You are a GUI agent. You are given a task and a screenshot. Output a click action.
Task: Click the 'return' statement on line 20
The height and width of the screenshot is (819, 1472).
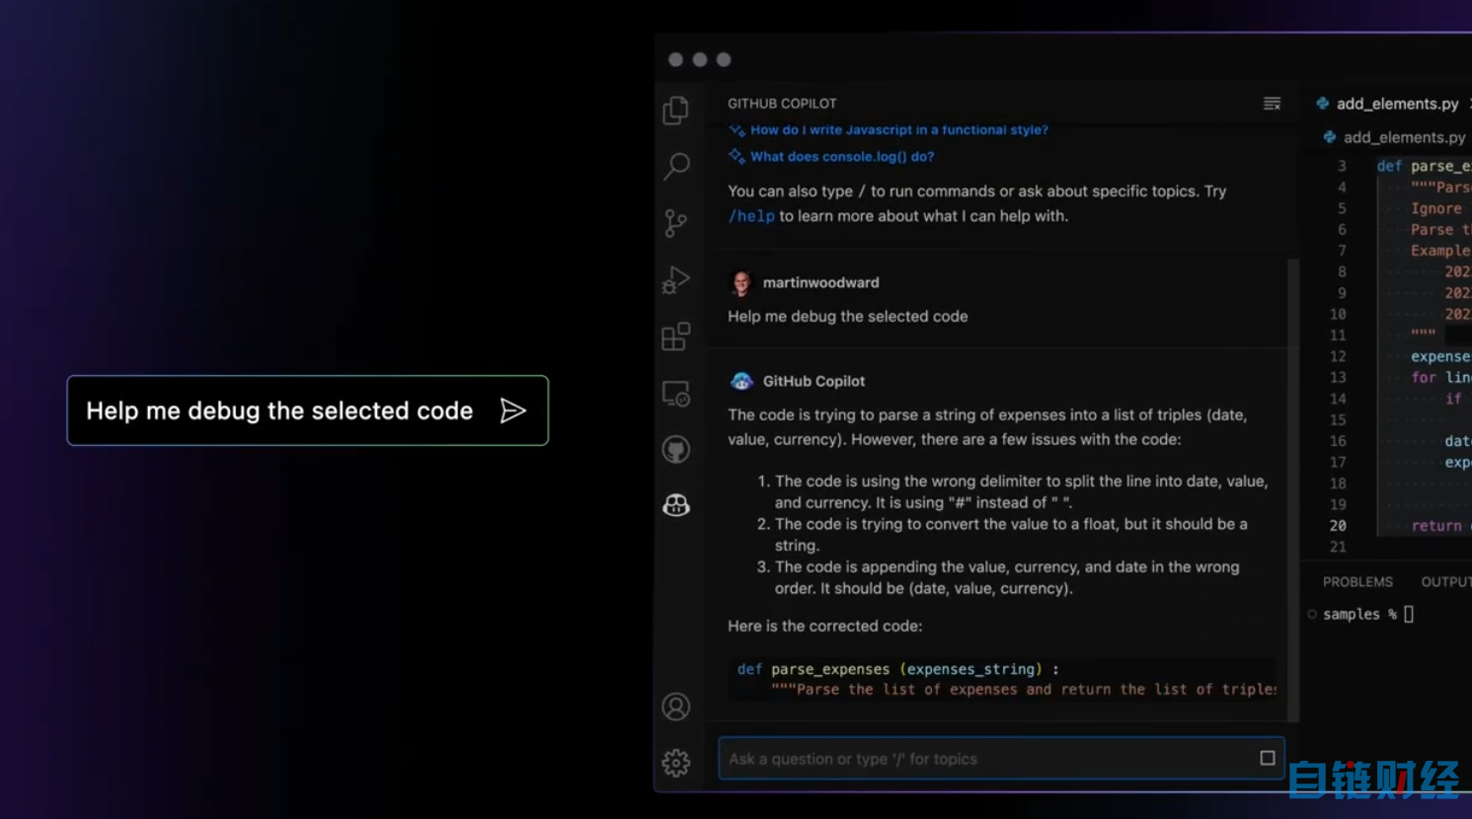(1436, 526)
